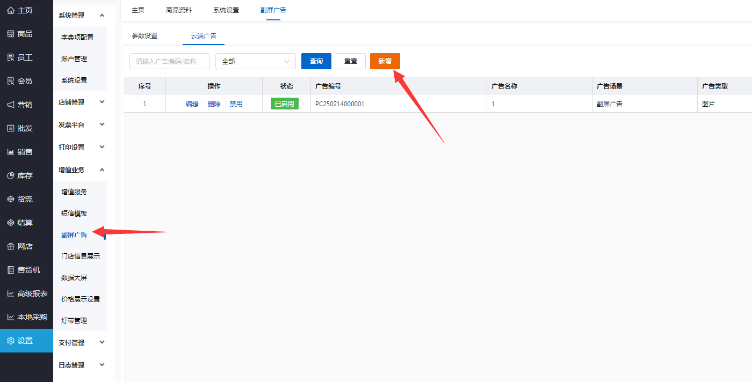Open the 售货机 vending machine icon
The width and height of the screenshot is (752, 382).
point(10,270)
